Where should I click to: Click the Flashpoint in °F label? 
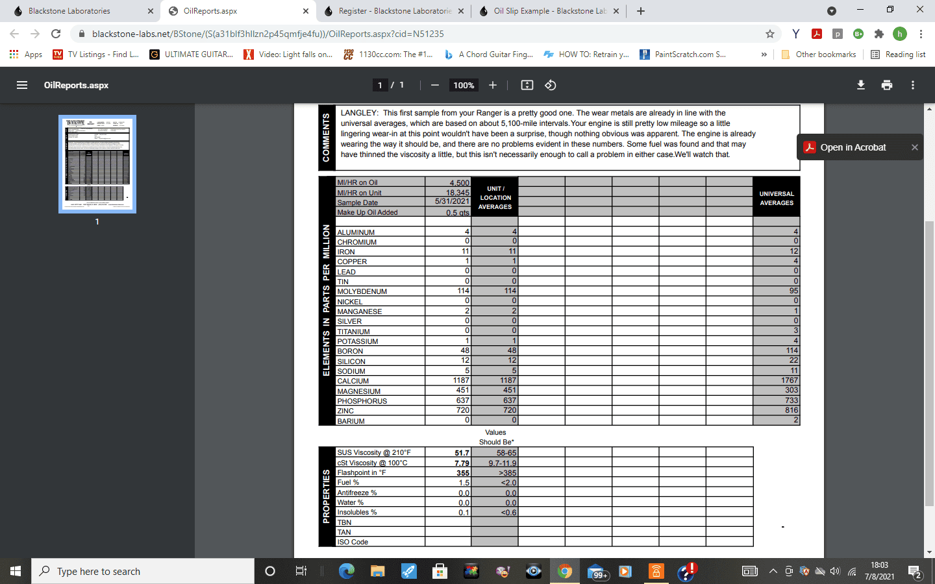(361, 472)
